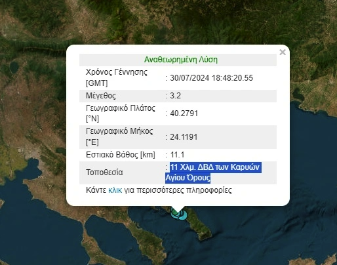Viewport: 337px width, 265px height.
Task: Select the highlighted location text 'Καρυών Αγίου Όρους'
Action: pos(213,173)
